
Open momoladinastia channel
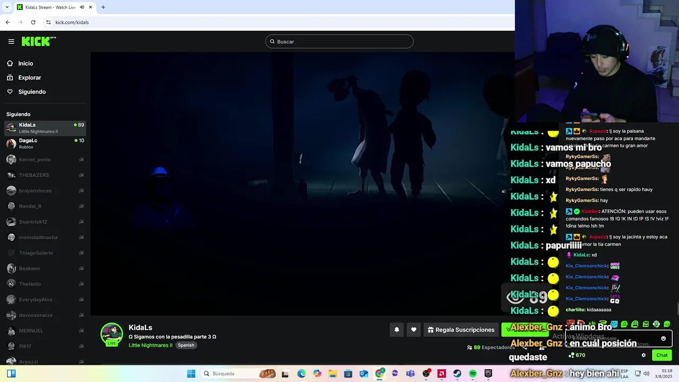point(45,237)
